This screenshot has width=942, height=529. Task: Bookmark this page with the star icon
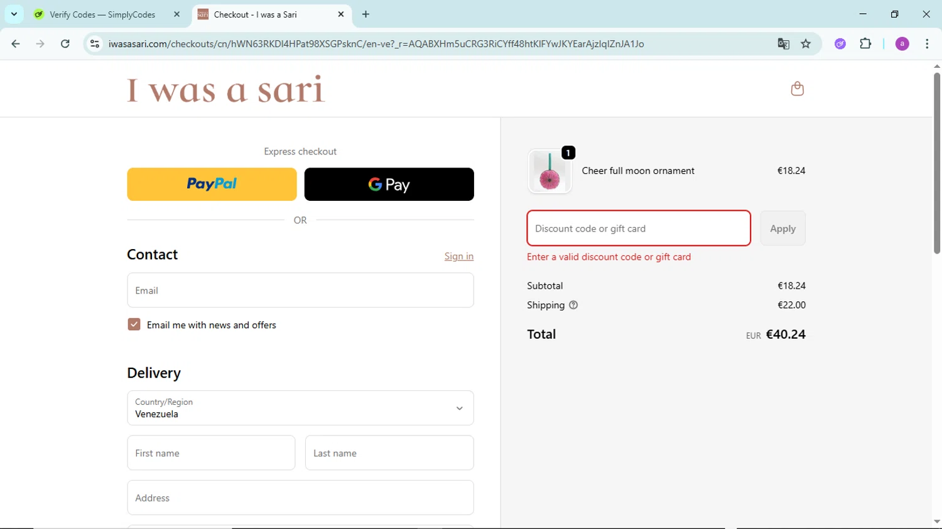click(806, 44)
